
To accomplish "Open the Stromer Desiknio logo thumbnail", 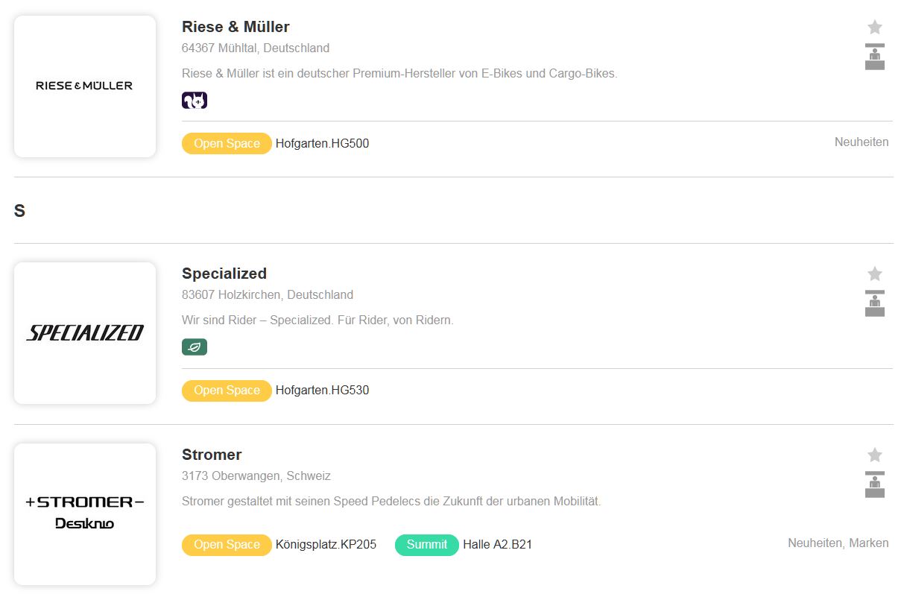I will click(x=85, y=514).
